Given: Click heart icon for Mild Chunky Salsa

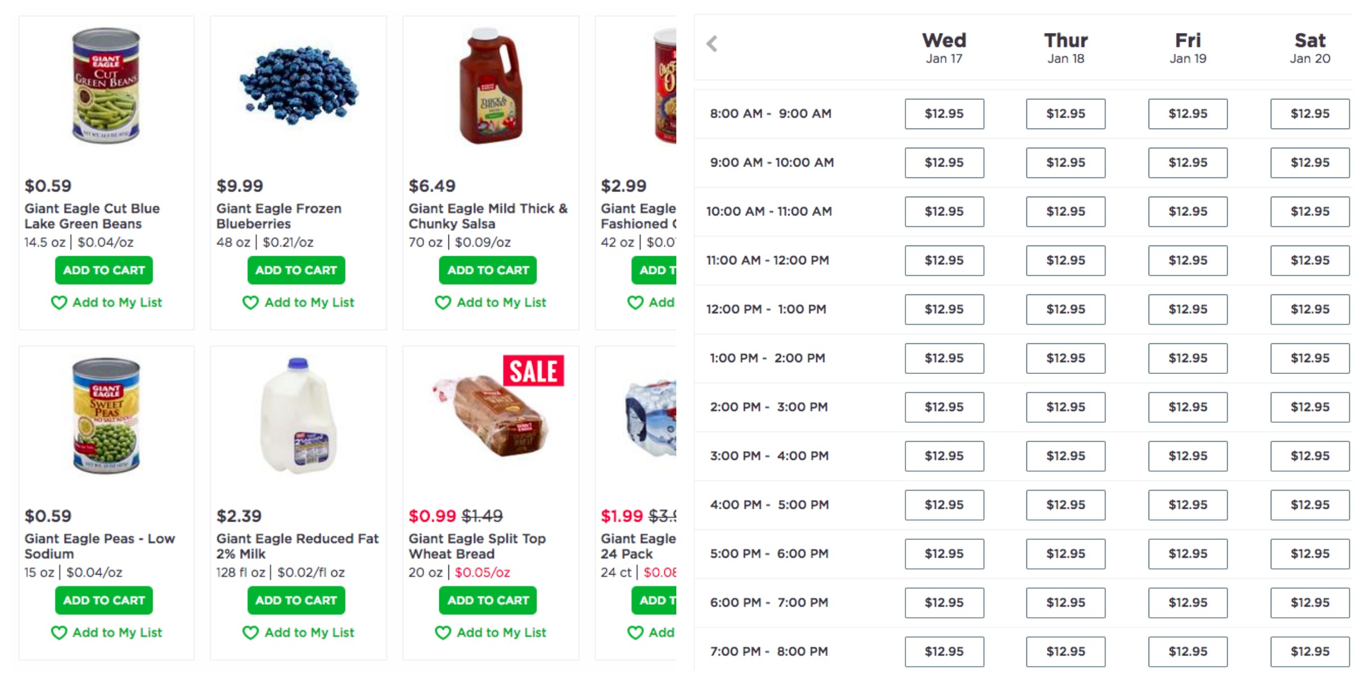Looking at the screenshot, I should (x=443, y=302).
